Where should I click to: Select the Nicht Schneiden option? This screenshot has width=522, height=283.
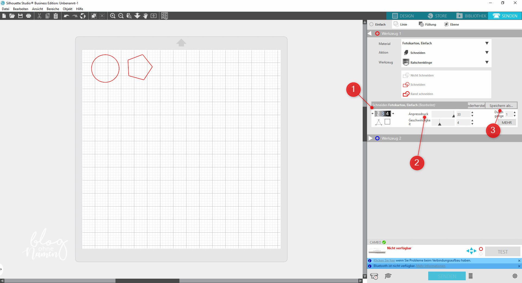coord(422,75)
